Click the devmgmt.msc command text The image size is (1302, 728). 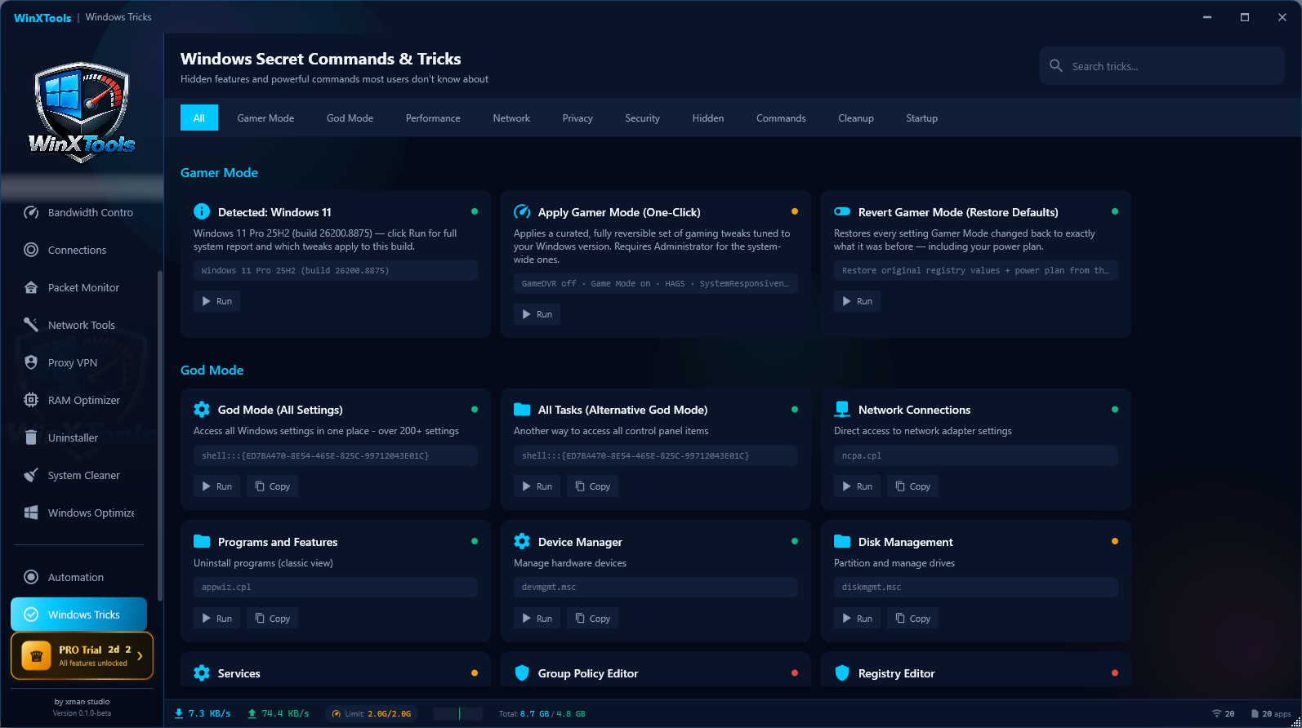548,587
